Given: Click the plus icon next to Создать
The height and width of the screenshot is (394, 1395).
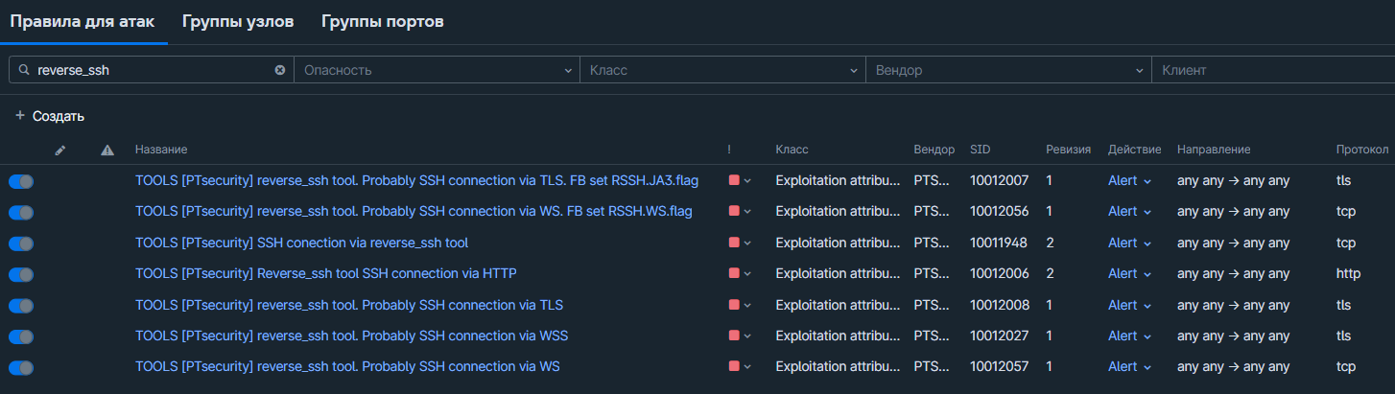Looking at the screenshot, I should click(x=20, y=116).
